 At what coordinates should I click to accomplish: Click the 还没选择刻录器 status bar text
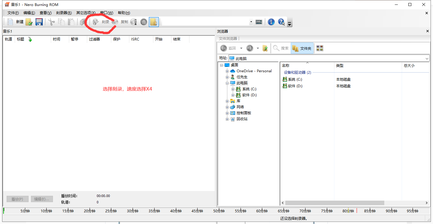pos(294,219)
